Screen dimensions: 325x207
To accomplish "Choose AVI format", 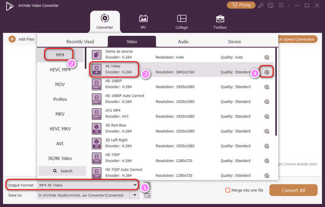I will click(x=60, y=144).
